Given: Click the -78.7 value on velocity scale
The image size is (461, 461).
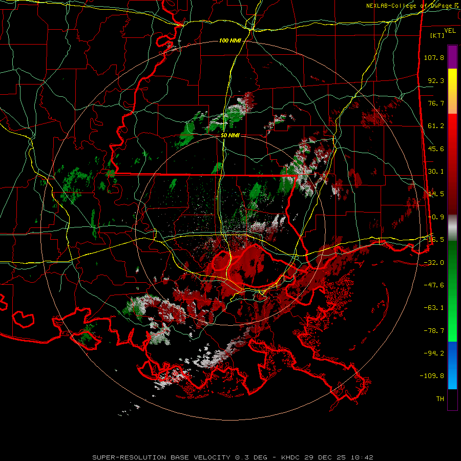Looking at the screenshot, I should click(x=434, y=331).
